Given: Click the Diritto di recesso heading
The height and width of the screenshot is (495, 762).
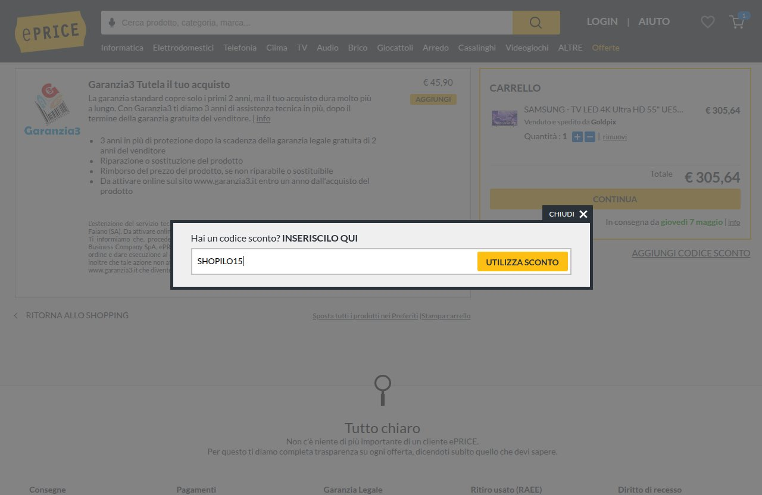Looking at the screenshot, I should point(649,490).
